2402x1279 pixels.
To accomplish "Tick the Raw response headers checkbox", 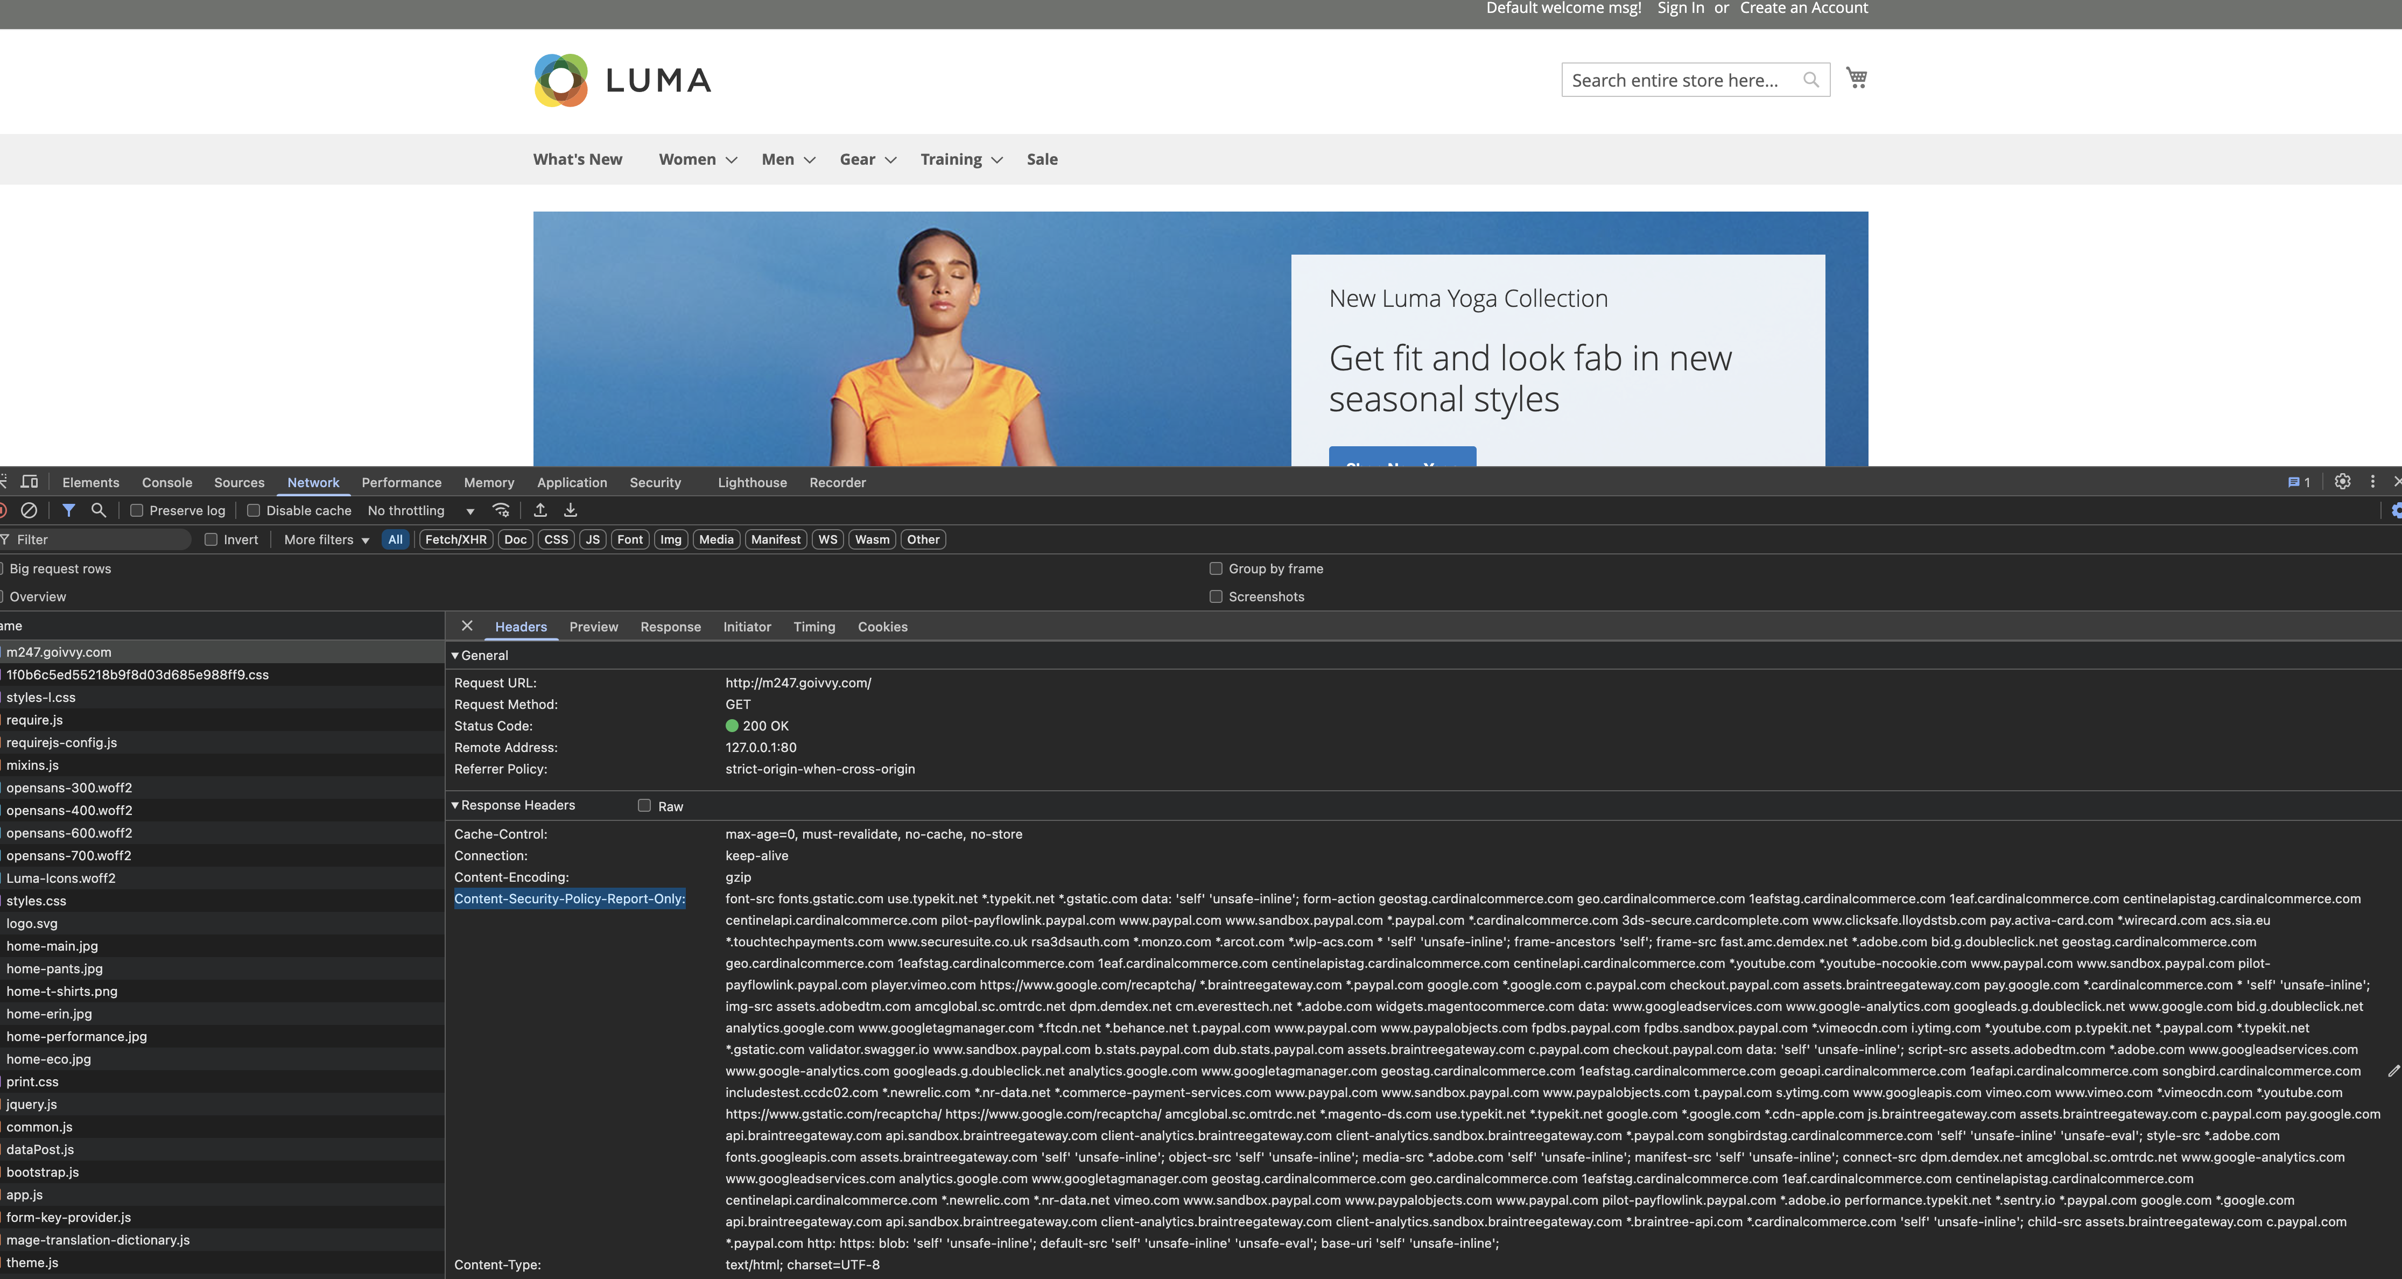I will pos(644,805).
